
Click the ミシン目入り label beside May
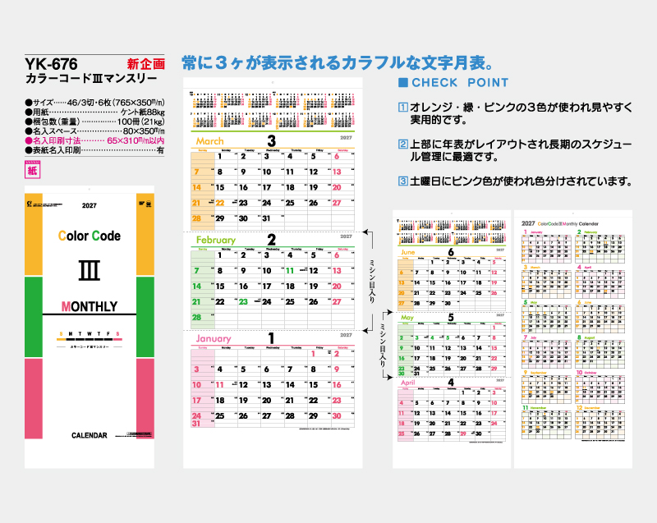382,345
